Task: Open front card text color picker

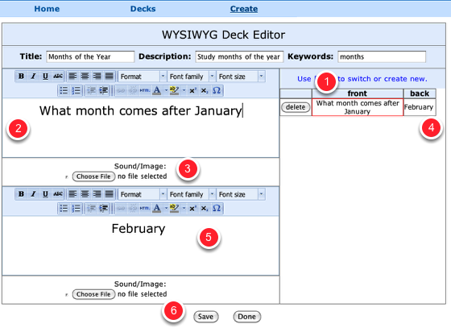Action: pos(157,90)
